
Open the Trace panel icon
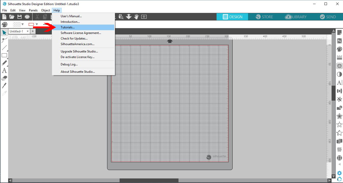click(x=339, y=66)
